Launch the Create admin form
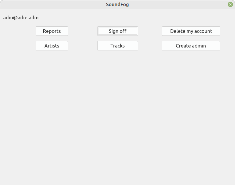The image size is (235, 185). [191, 46]
